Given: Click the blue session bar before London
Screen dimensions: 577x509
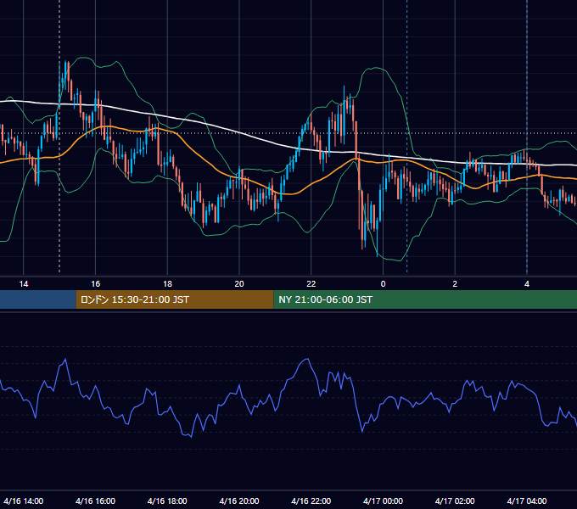Looking at the screenshot, I should coord(38,299).
